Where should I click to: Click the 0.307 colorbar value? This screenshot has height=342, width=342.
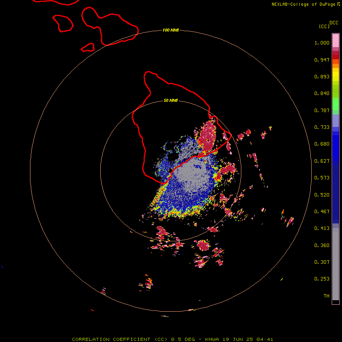point(322,262)
